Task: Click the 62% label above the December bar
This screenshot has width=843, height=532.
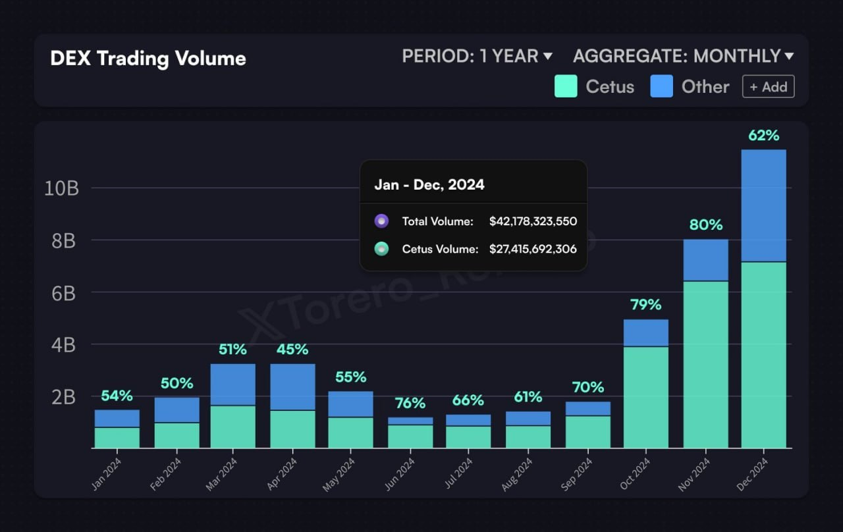Action: pyautogui.click(x=763, y=136)
